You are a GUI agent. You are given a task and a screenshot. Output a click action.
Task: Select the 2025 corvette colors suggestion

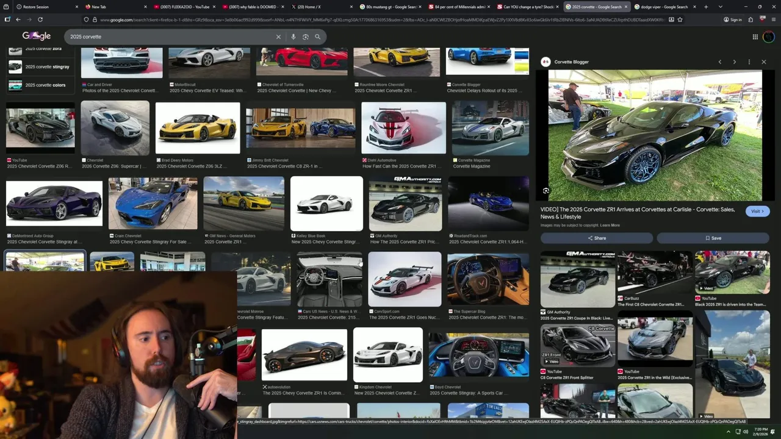pyautogui.click(x=40, y=85)
